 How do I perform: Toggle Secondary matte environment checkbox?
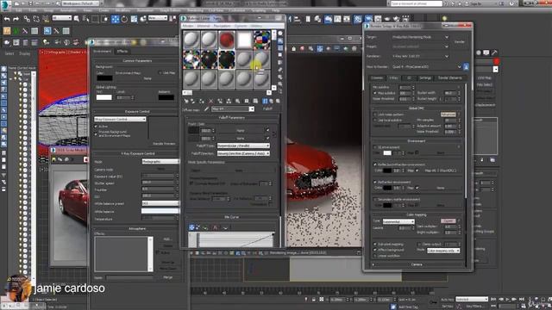point(375,199)
